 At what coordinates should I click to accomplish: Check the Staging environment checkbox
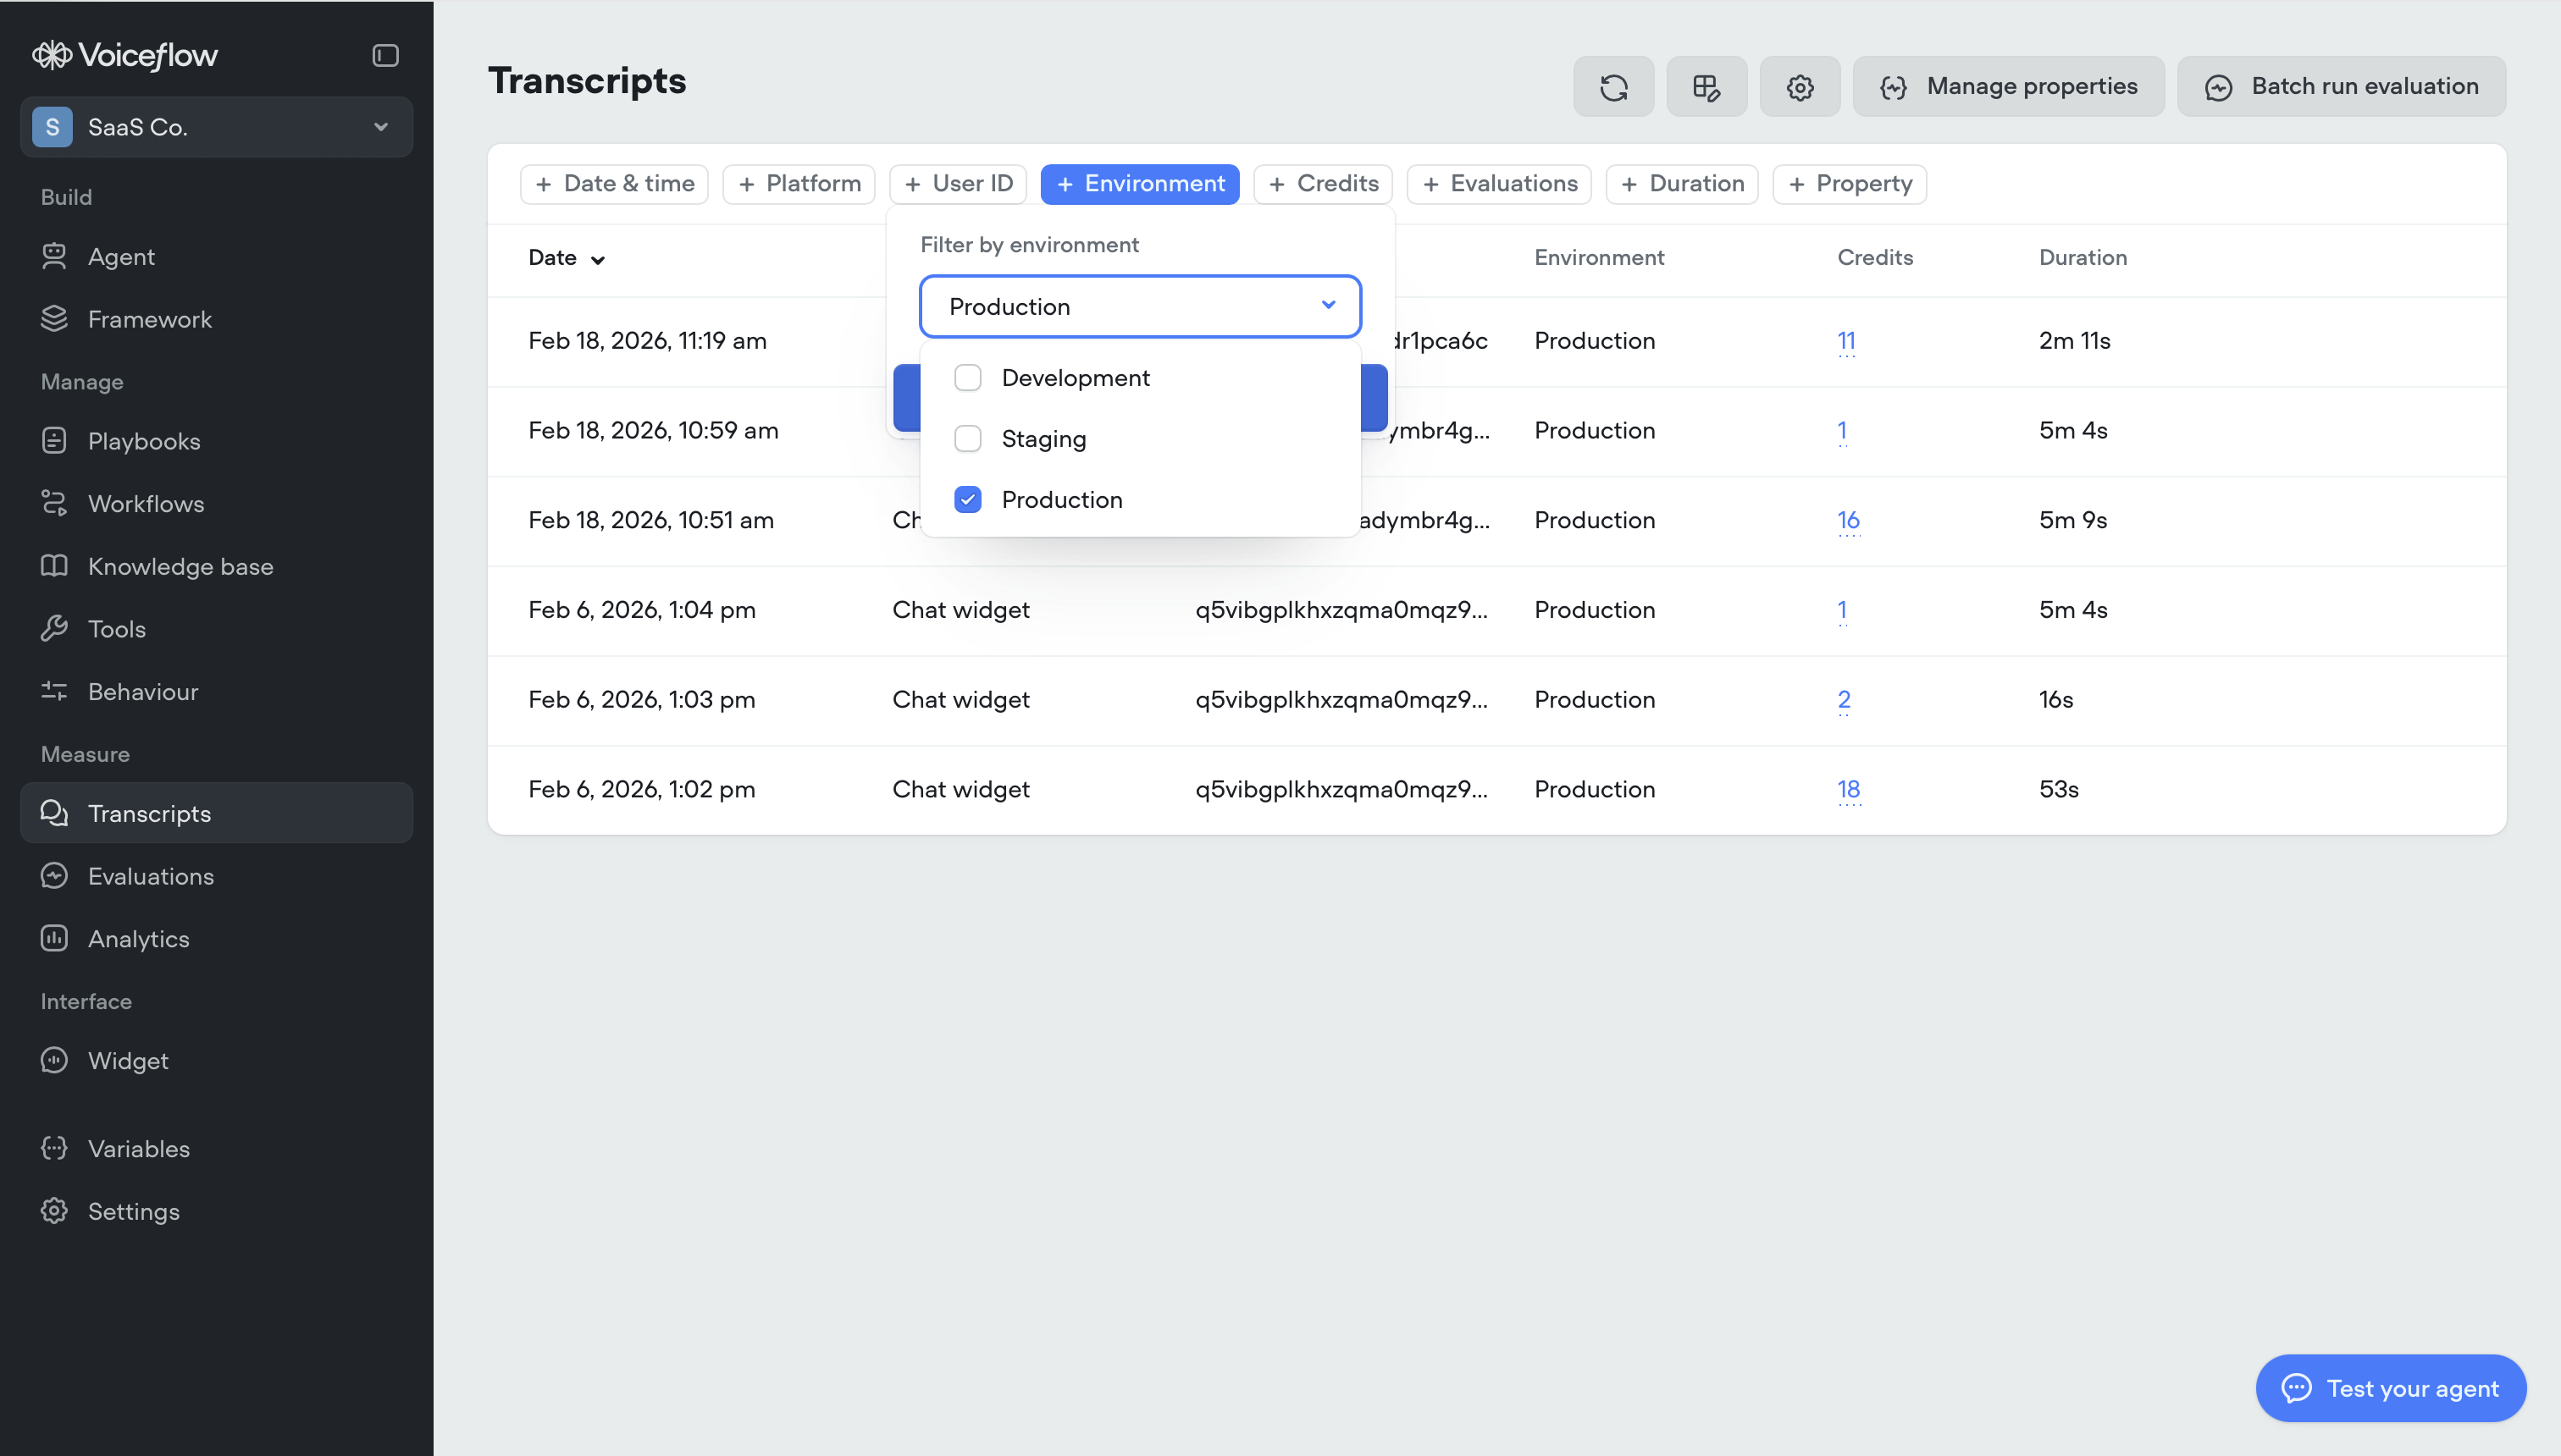pos(967,439)
